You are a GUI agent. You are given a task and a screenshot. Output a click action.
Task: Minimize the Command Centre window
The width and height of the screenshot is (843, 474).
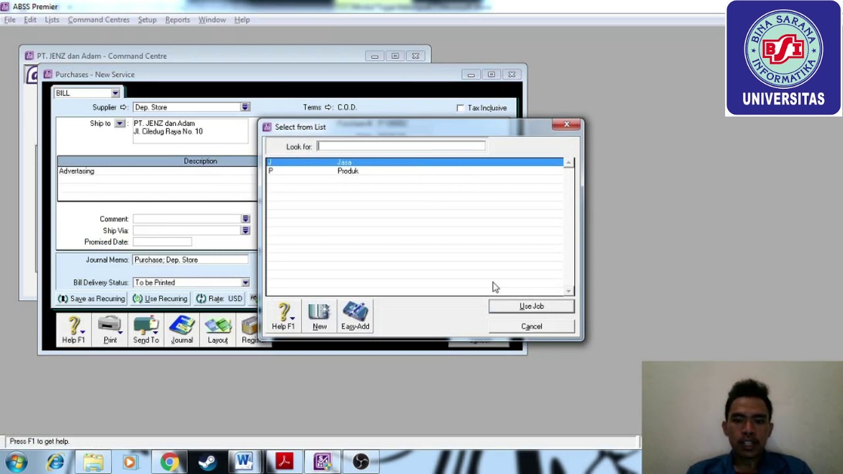(375, 56)
